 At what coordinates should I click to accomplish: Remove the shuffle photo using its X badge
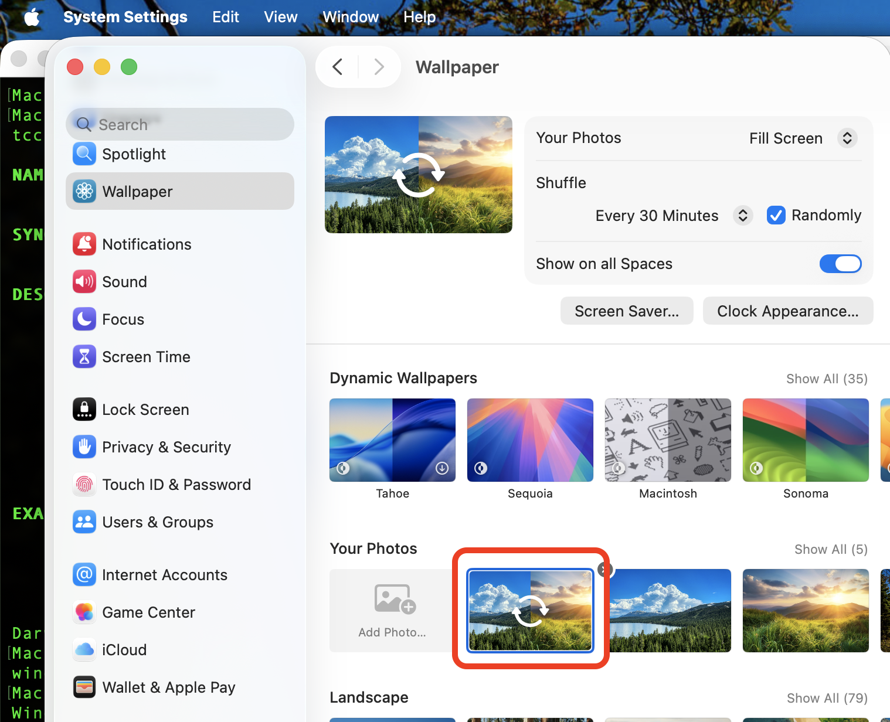[605, 569]
